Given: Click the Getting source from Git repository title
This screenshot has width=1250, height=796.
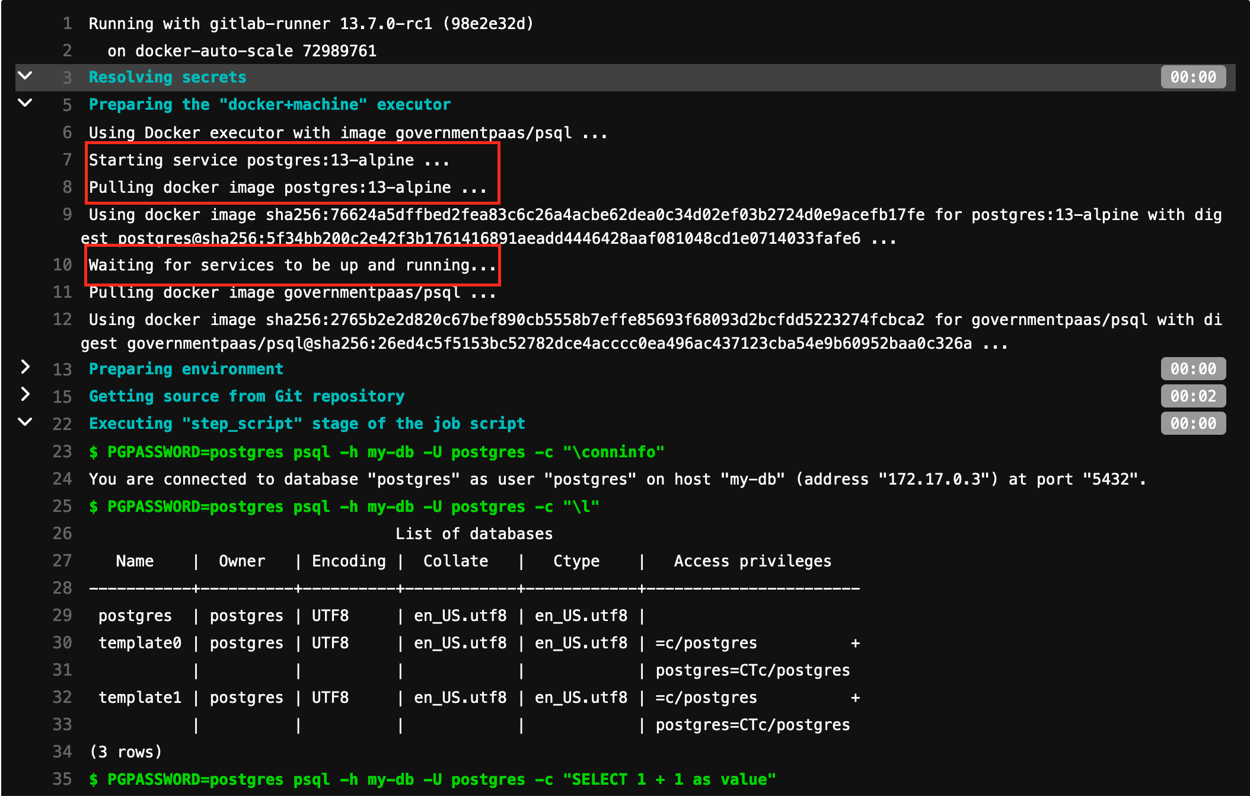Looking at the screenshot, I should (x=247, y=396).
